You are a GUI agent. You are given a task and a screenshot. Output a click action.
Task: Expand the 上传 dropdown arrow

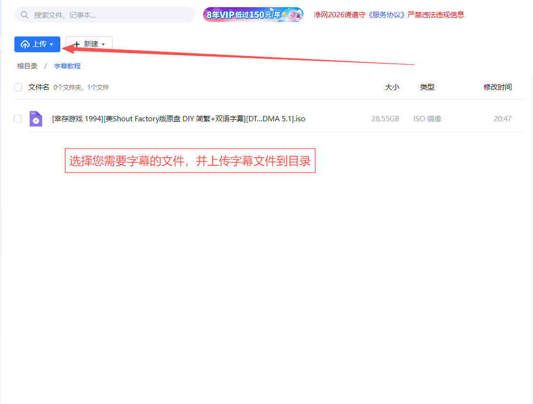click(x=52, y=45)
